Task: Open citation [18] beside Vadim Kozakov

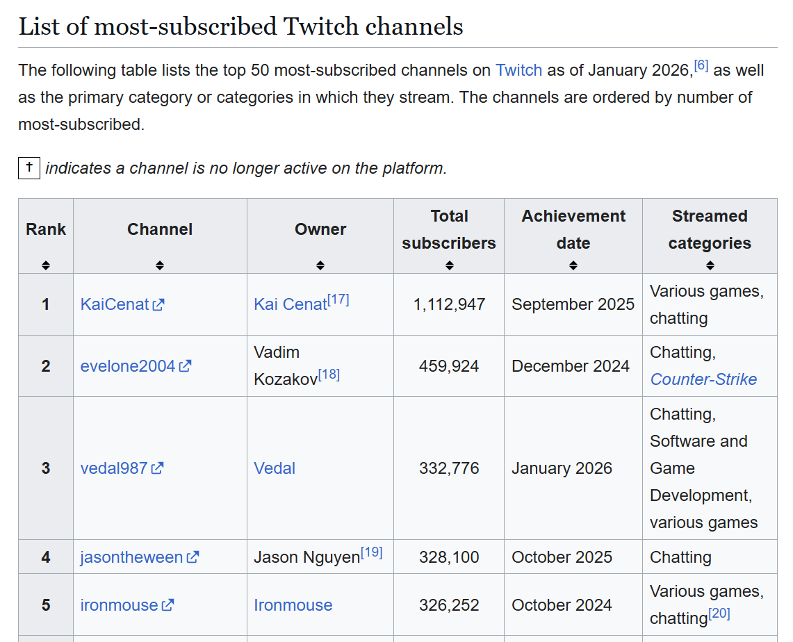Action: [x=329, y=374]
